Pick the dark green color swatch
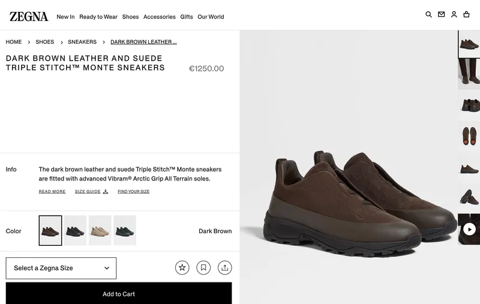 click(125, 230)
